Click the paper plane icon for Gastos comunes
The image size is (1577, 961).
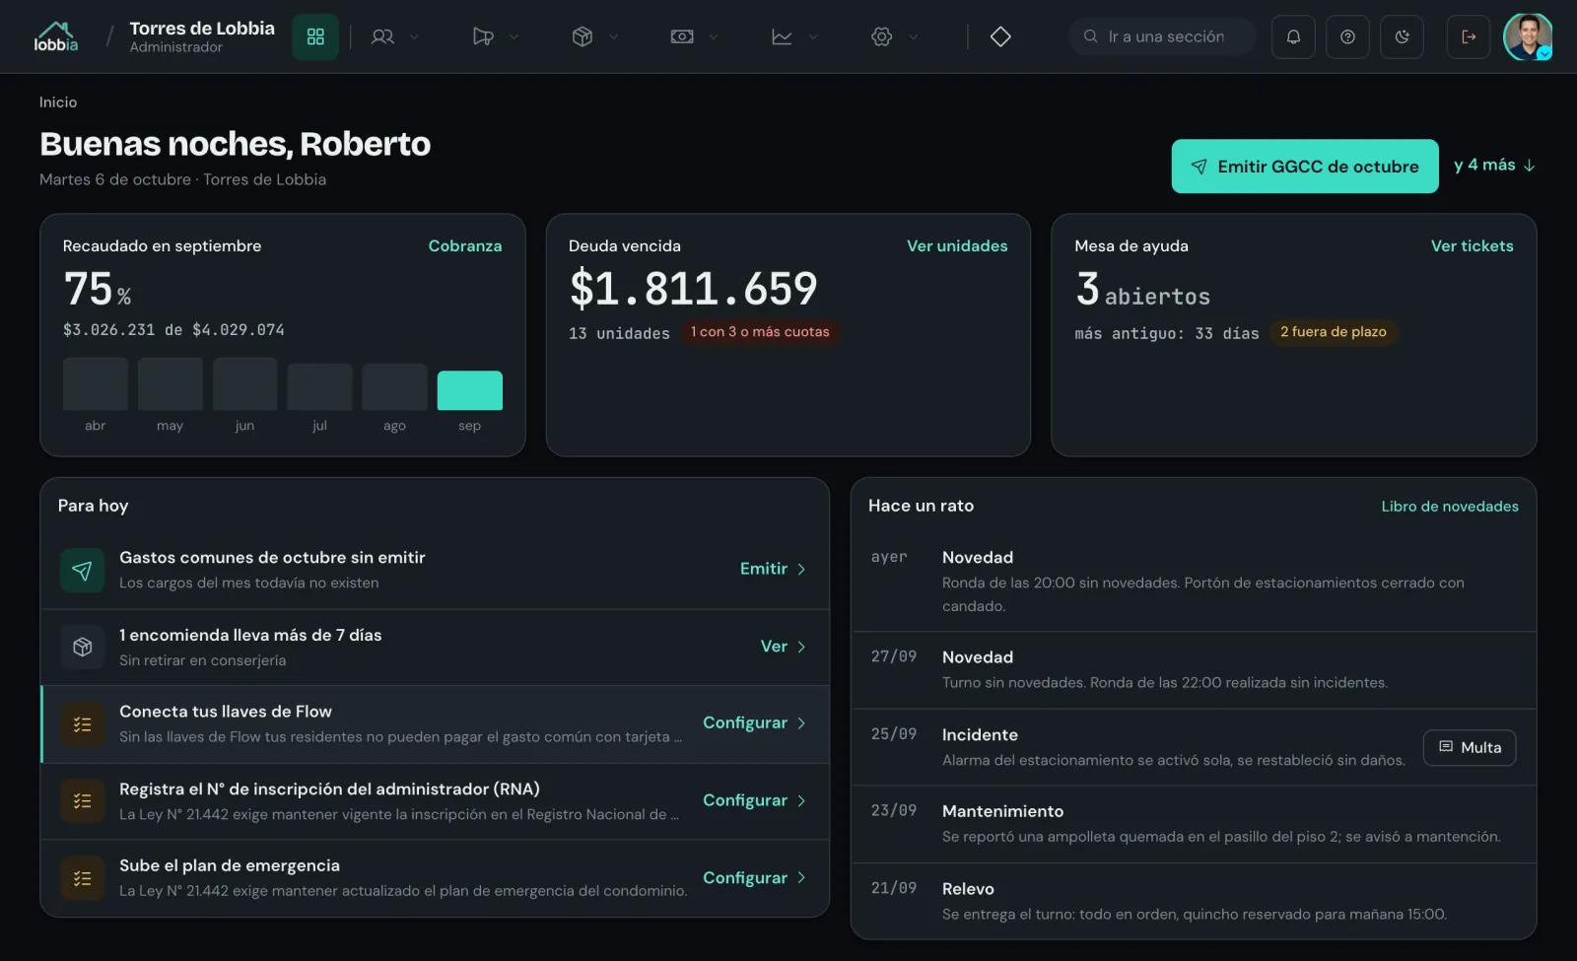tap(82, 570)
